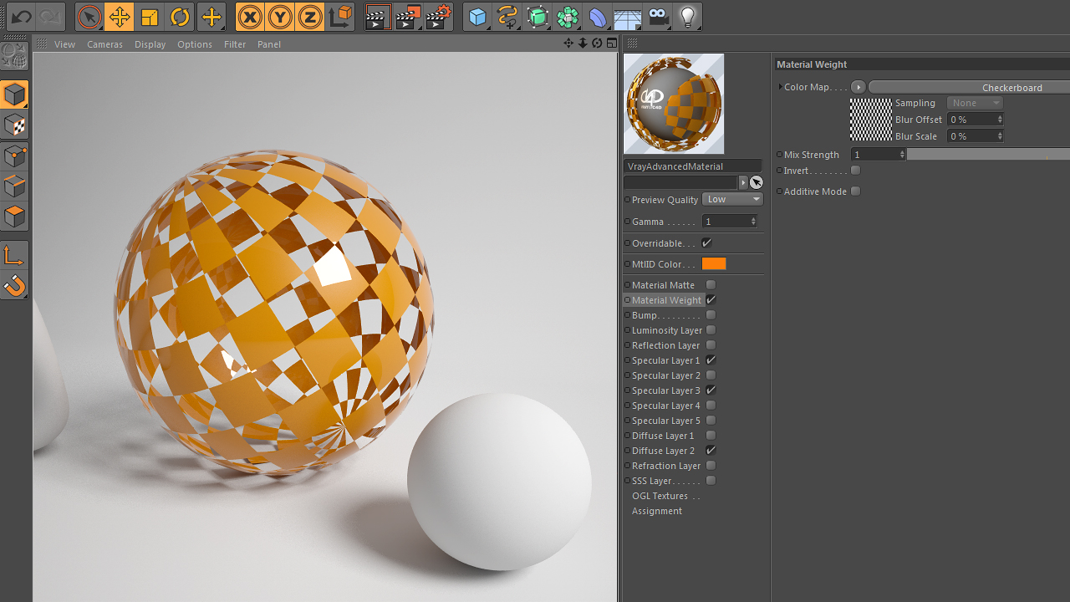Open the Refraction Layer section
This screenshot has height=602, width=1070.
[x=666, y=466]
